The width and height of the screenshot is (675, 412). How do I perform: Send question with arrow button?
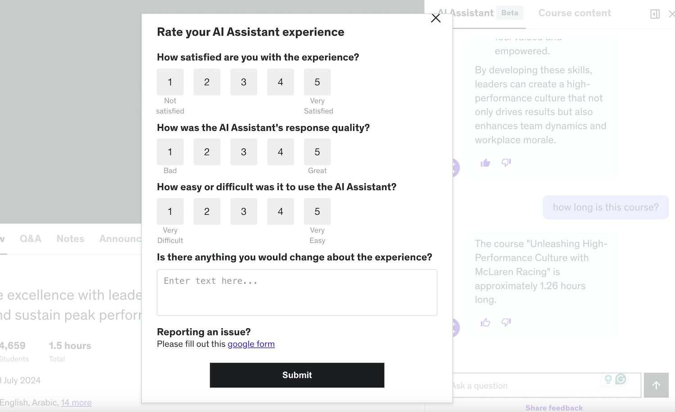656,385
